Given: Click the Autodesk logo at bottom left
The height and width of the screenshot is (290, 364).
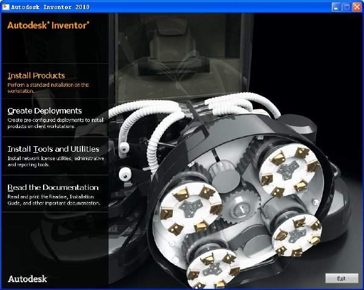Looking at the screenshot, I should (x=28, y=278).
